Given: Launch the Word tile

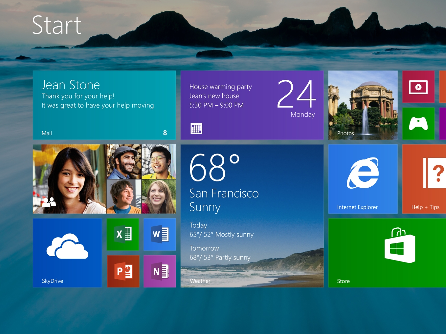Looking at the screenshot, I should coord(160,234).
